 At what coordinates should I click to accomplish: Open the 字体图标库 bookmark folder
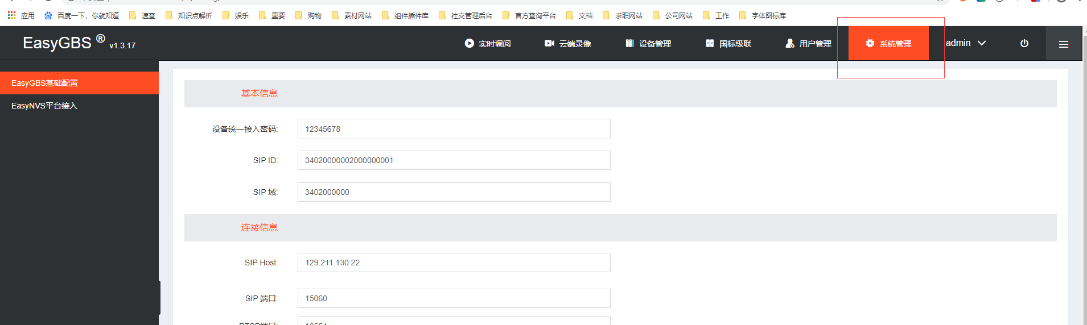tap(763, 15)
